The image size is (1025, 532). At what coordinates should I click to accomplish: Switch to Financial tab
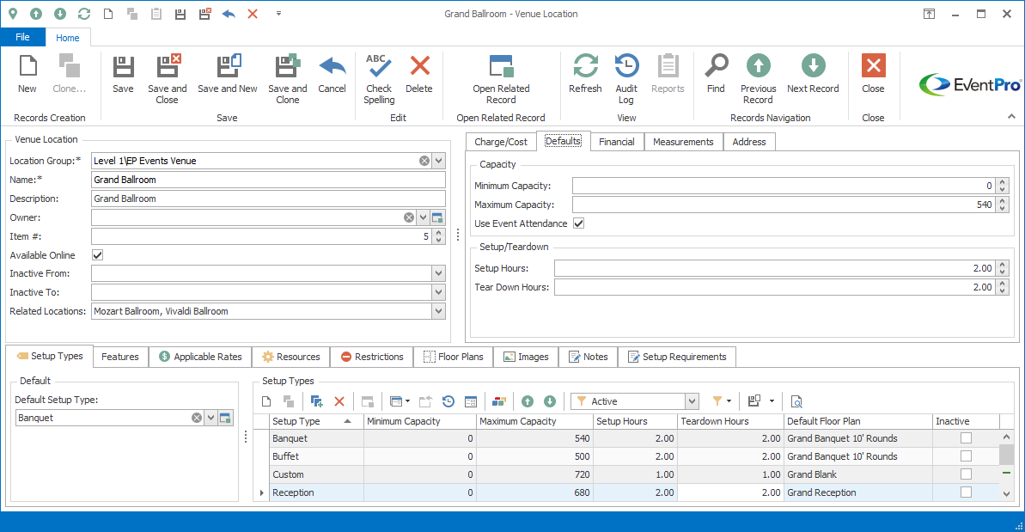616,142
